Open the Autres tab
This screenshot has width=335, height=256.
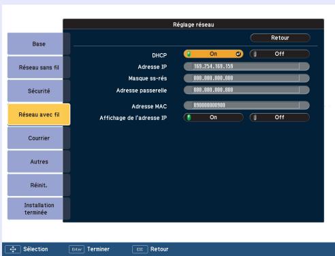[39, 161]
